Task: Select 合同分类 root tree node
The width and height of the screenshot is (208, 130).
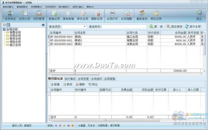Action: 12,29
